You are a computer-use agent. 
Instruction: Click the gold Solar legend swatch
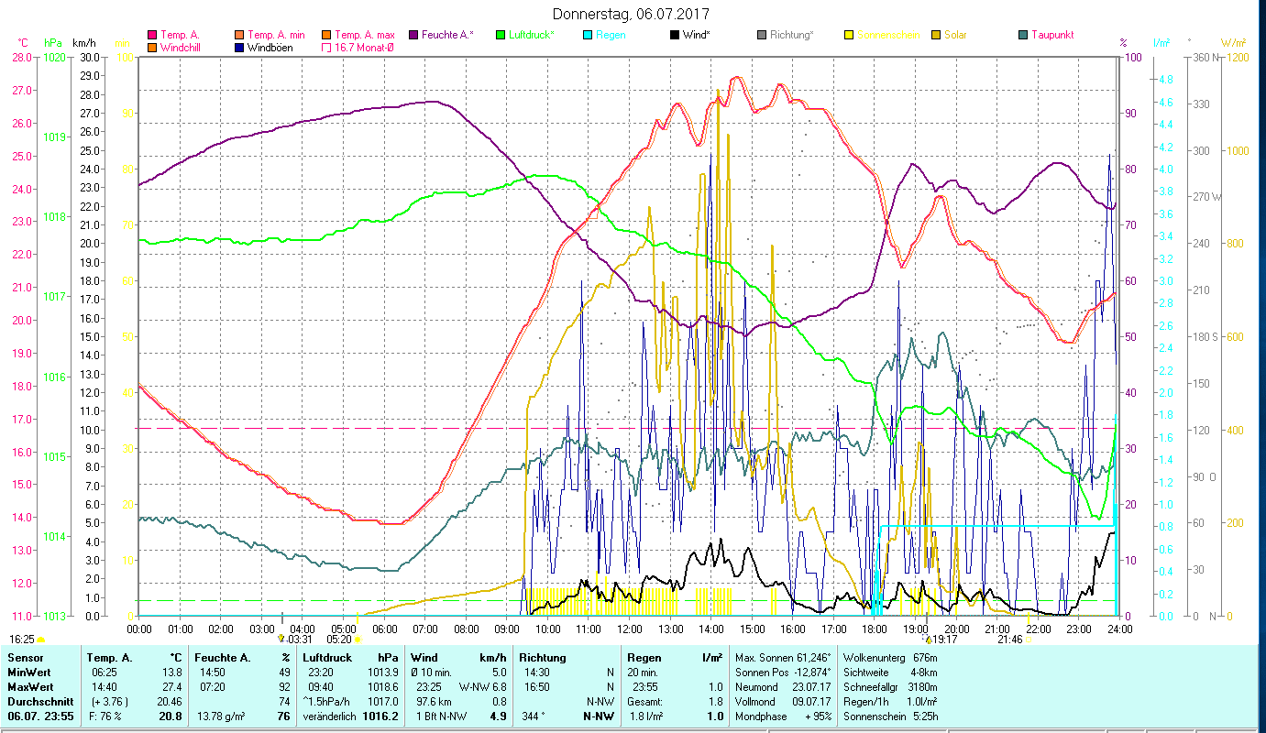point(936,35)
